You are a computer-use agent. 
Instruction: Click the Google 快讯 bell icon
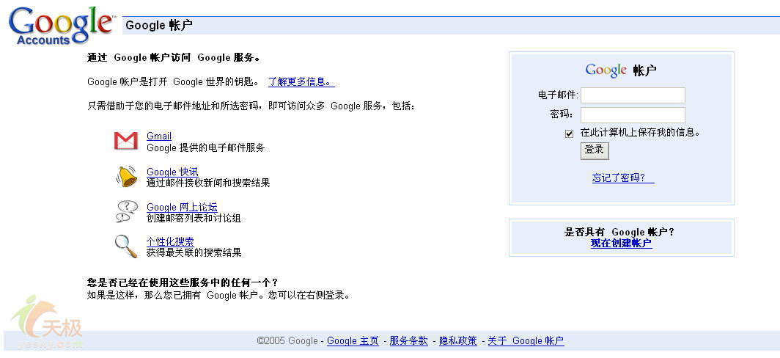[x=126, y=176]
